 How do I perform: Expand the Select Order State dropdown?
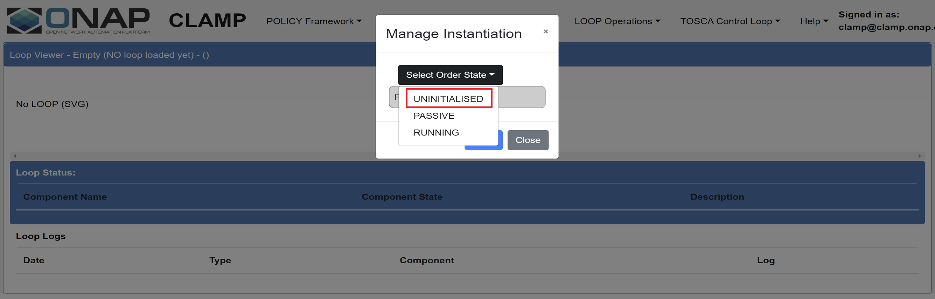[450, 75]
